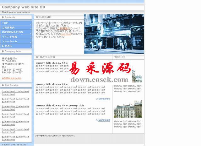Image resolution: width=201 pixels, height=146 pixels.
Task: Click the info@dummy.com email link
Action: (12, 78)
